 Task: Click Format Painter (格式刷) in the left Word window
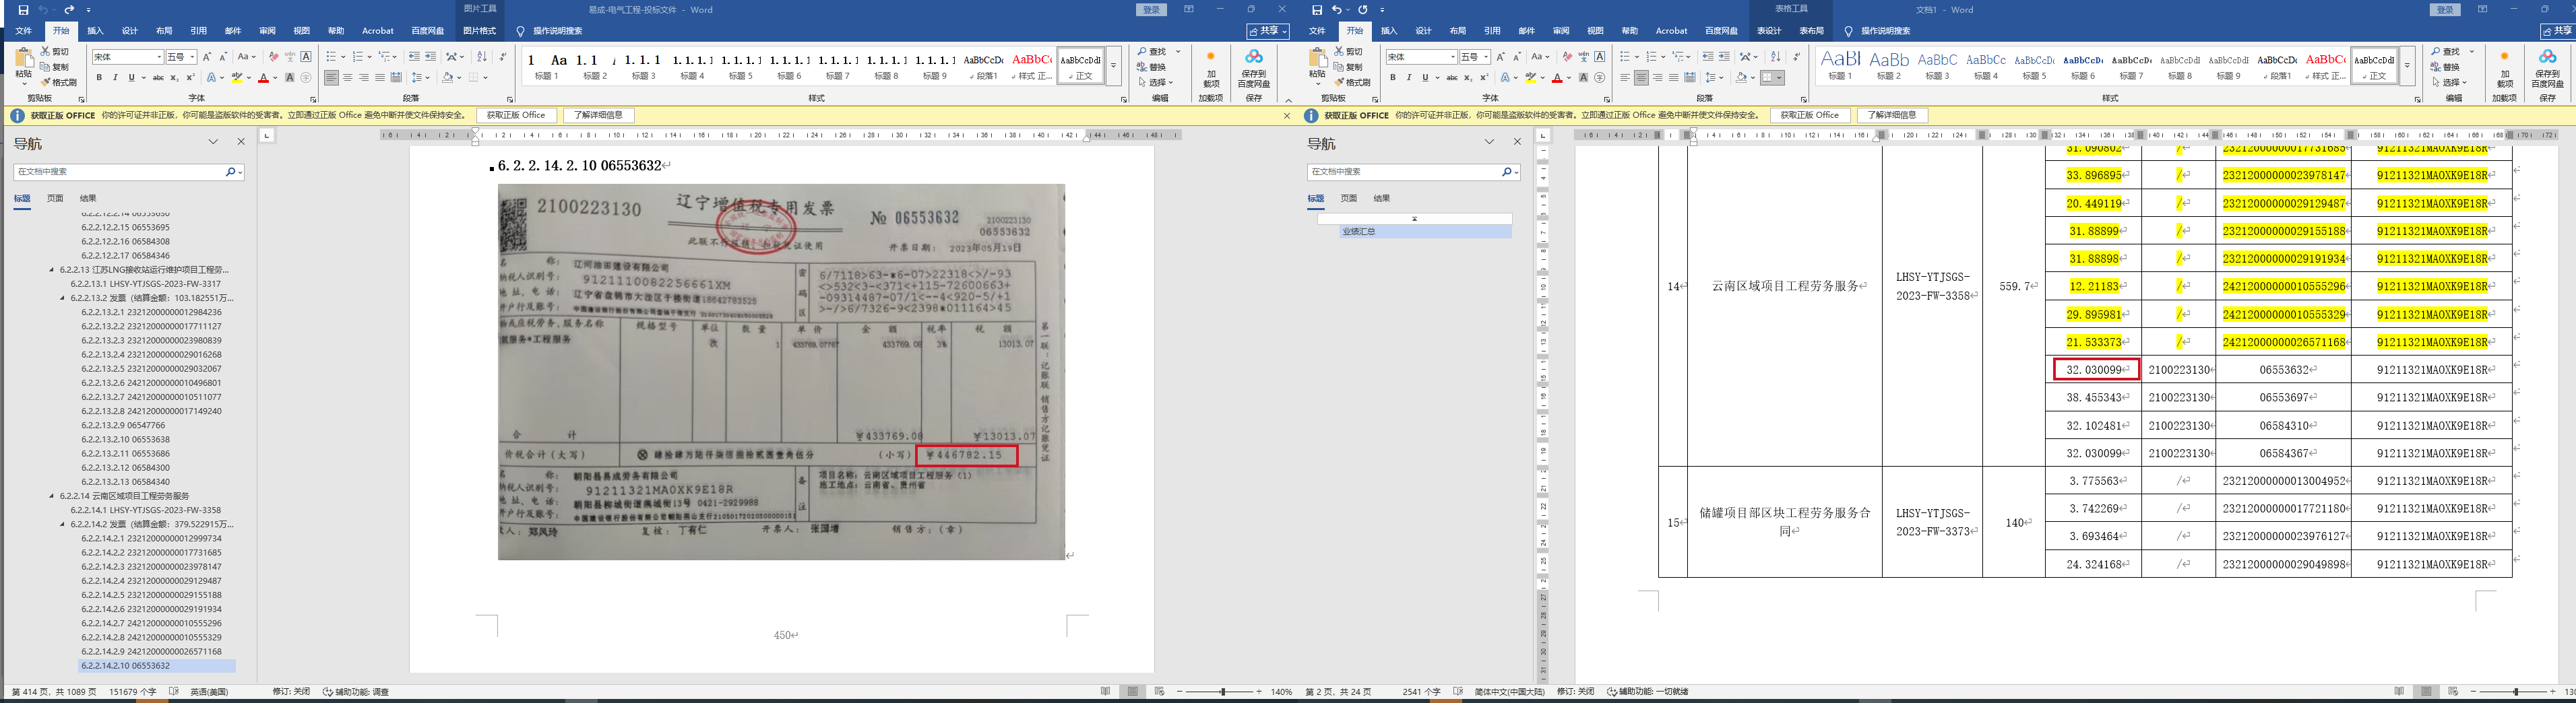59,82
